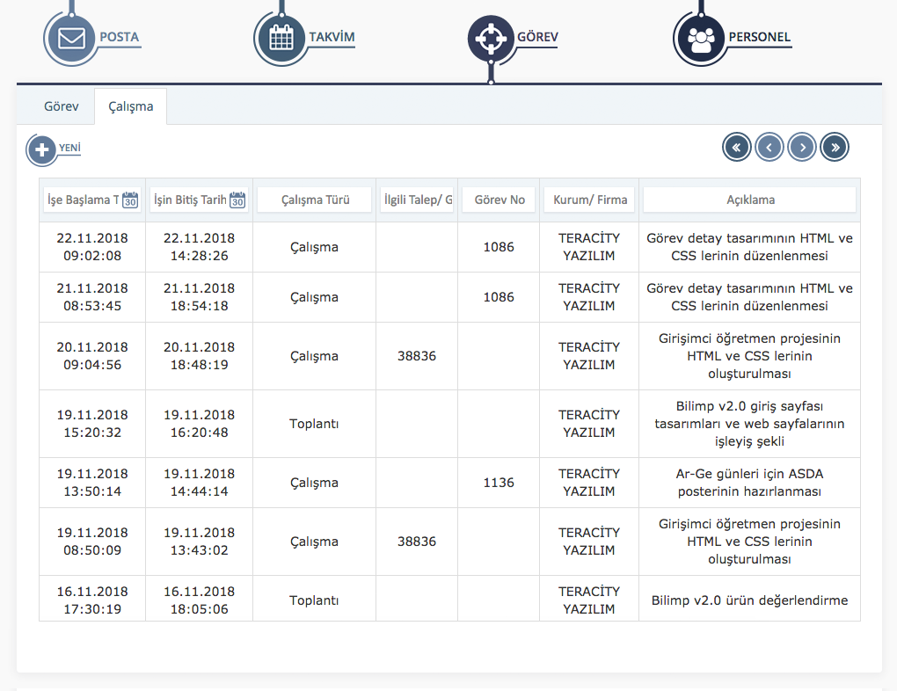897x691 pixels.
Task: Click the Kurum/ Firma filter field
Action: point(589,200)
